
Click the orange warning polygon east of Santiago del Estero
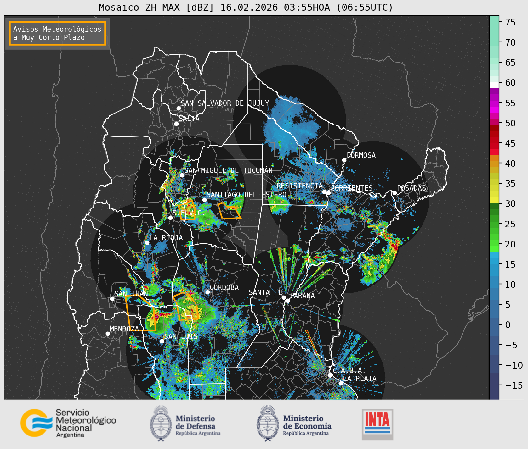tap(229, 211)
